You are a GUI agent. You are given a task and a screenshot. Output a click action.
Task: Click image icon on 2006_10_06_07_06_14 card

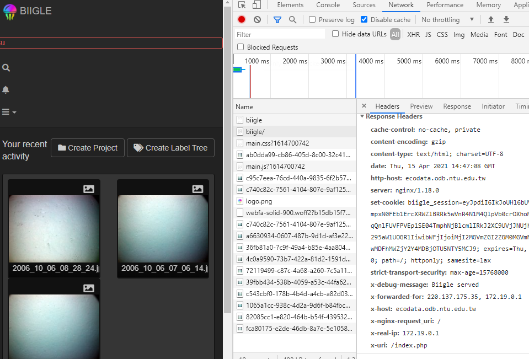click(x=197, y=189)
